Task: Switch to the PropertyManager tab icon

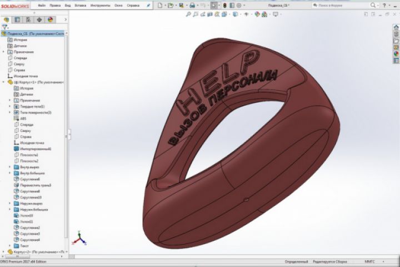Action: tap(17, 19)
